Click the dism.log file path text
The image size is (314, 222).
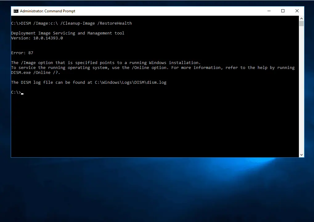pos(131,82)
